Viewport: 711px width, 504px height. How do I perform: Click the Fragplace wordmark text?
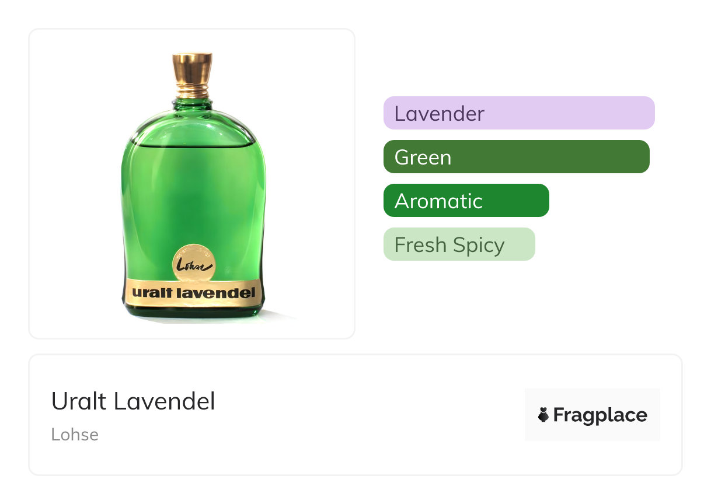pyautogui.click(x=600, y=415)
